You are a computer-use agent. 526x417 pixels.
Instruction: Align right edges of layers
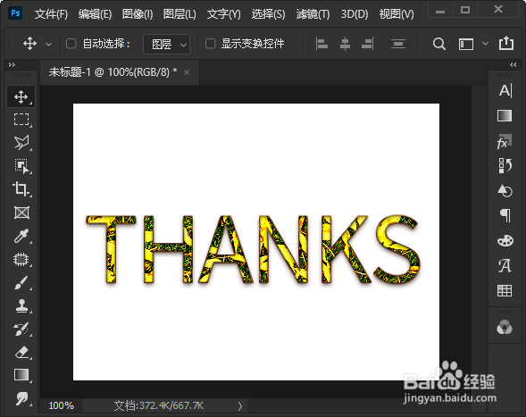368,44
